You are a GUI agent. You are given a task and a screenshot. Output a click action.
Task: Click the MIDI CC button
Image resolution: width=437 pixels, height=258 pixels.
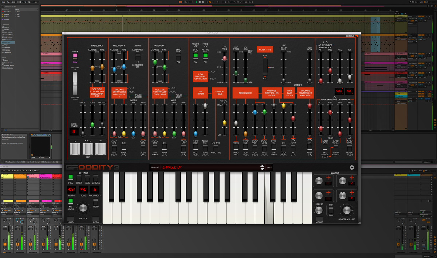click(x=319, y=218)
